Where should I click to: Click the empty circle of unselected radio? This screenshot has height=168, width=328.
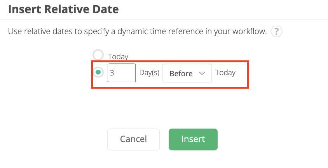(98, 55)
